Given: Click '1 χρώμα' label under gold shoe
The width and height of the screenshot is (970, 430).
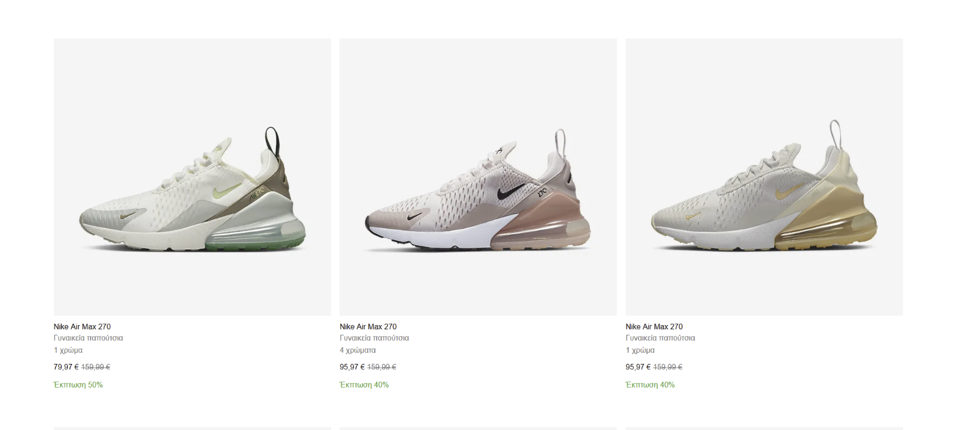Looking at the screenshot, I should pyautogui.click(x=640, y=350).
